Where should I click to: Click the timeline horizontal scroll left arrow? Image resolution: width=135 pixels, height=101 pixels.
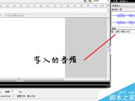[5, 15]
